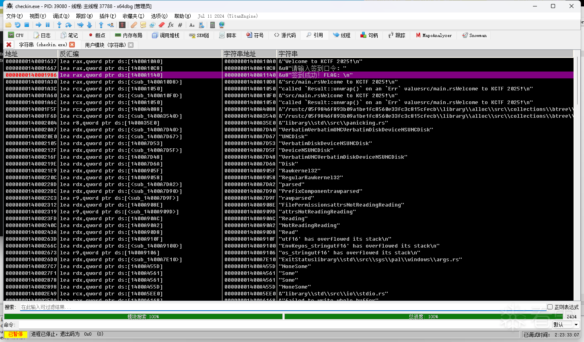
Task: Switch to the 调用堆栈 tab
Action: (x=166, y=35)
